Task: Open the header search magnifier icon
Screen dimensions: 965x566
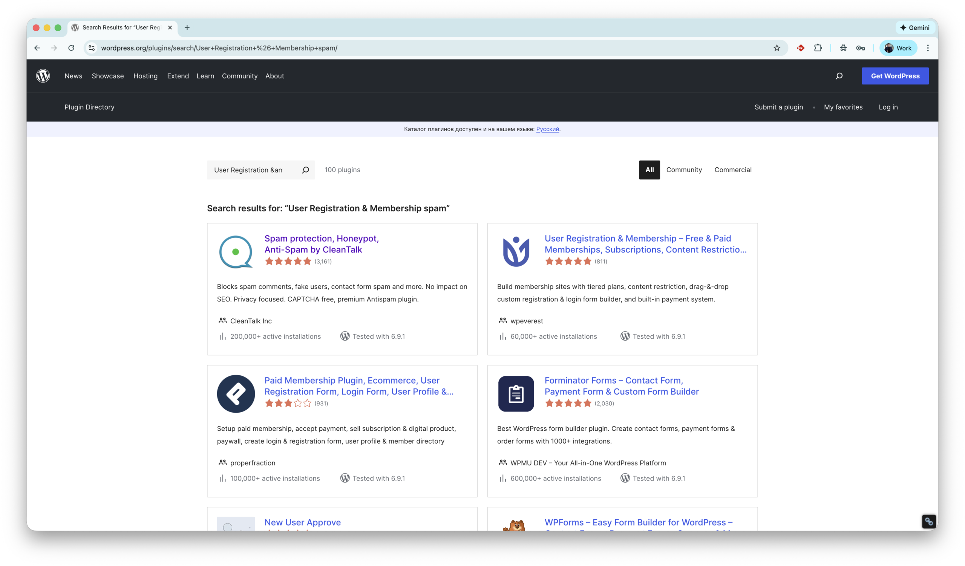Action: tap(839, 76)
